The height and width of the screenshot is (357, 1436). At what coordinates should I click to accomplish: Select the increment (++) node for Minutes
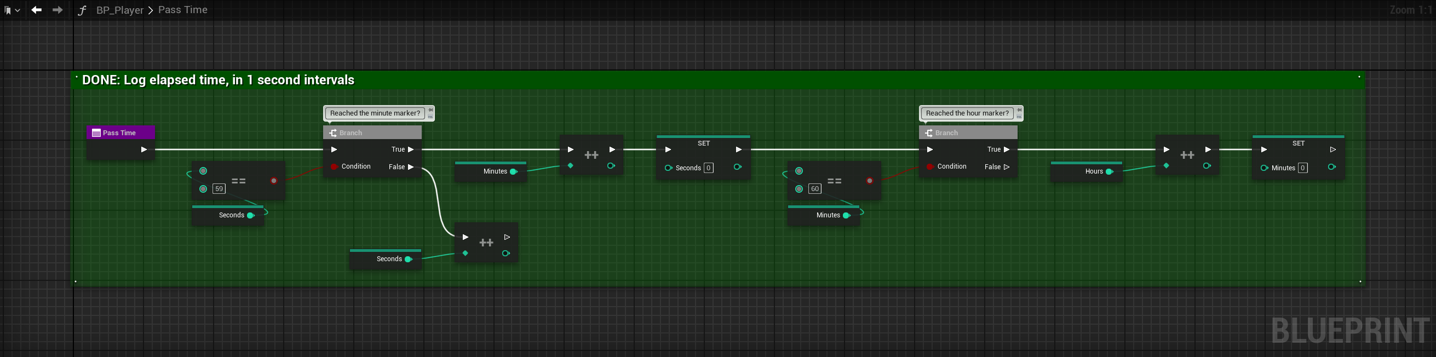(591, 155)
